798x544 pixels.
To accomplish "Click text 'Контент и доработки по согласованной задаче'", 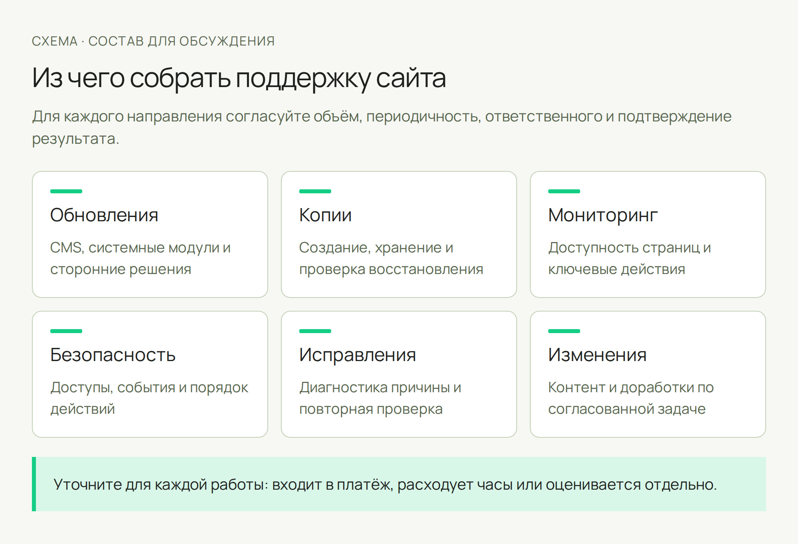I will 631,398.
